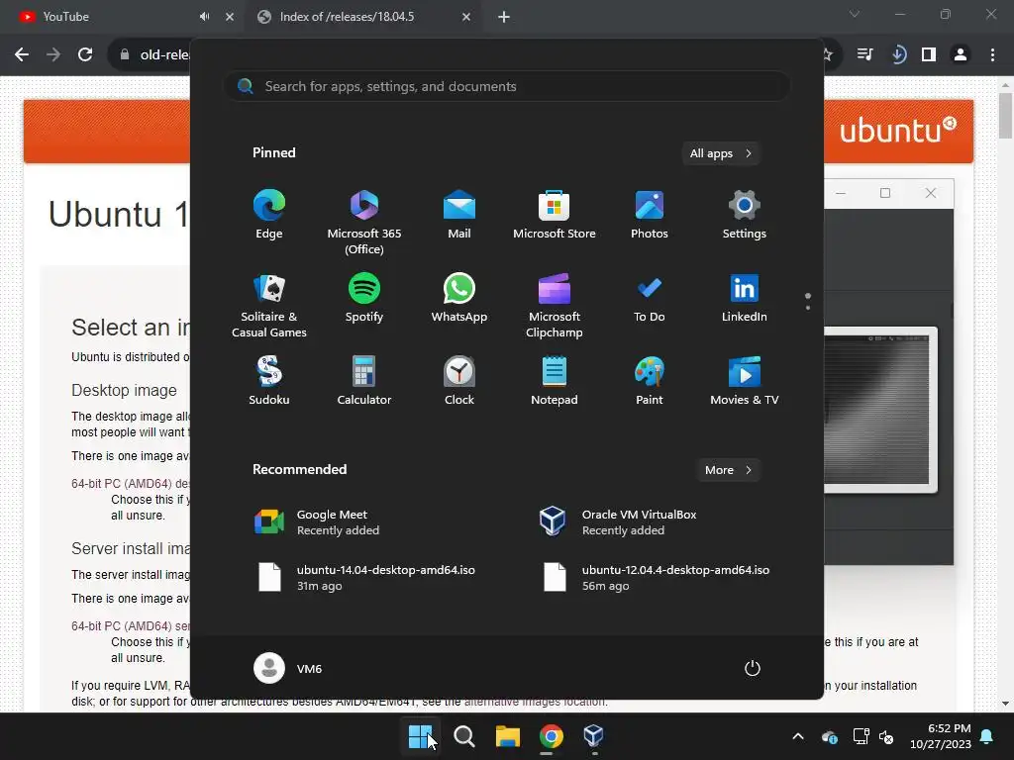Open the notifications bell
The width and height of the screenshot is (1014, 760).
tap(987, 736)
